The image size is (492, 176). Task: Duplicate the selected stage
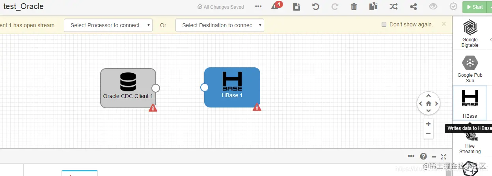tap(373, 7)
